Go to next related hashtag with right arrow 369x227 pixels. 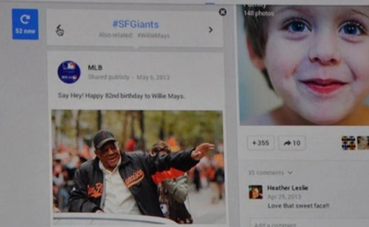point(210,30)
